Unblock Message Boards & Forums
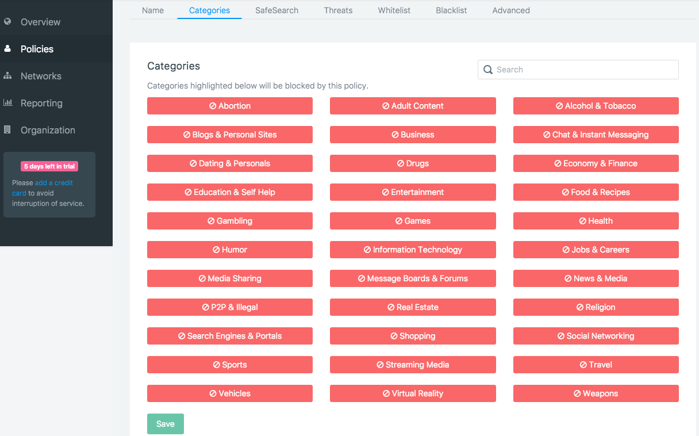The image size is (699, 436). [413, 278]
